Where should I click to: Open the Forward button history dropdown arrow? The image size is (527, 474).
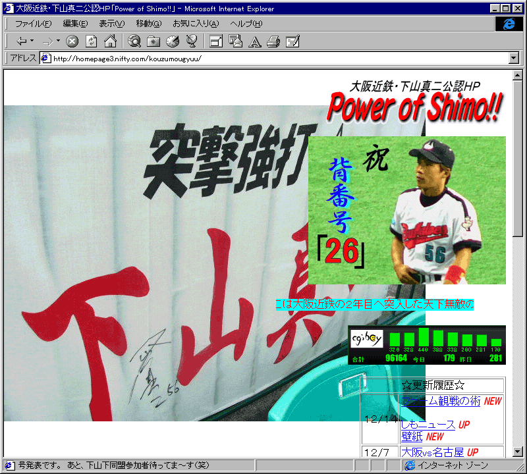click(58, 41)
